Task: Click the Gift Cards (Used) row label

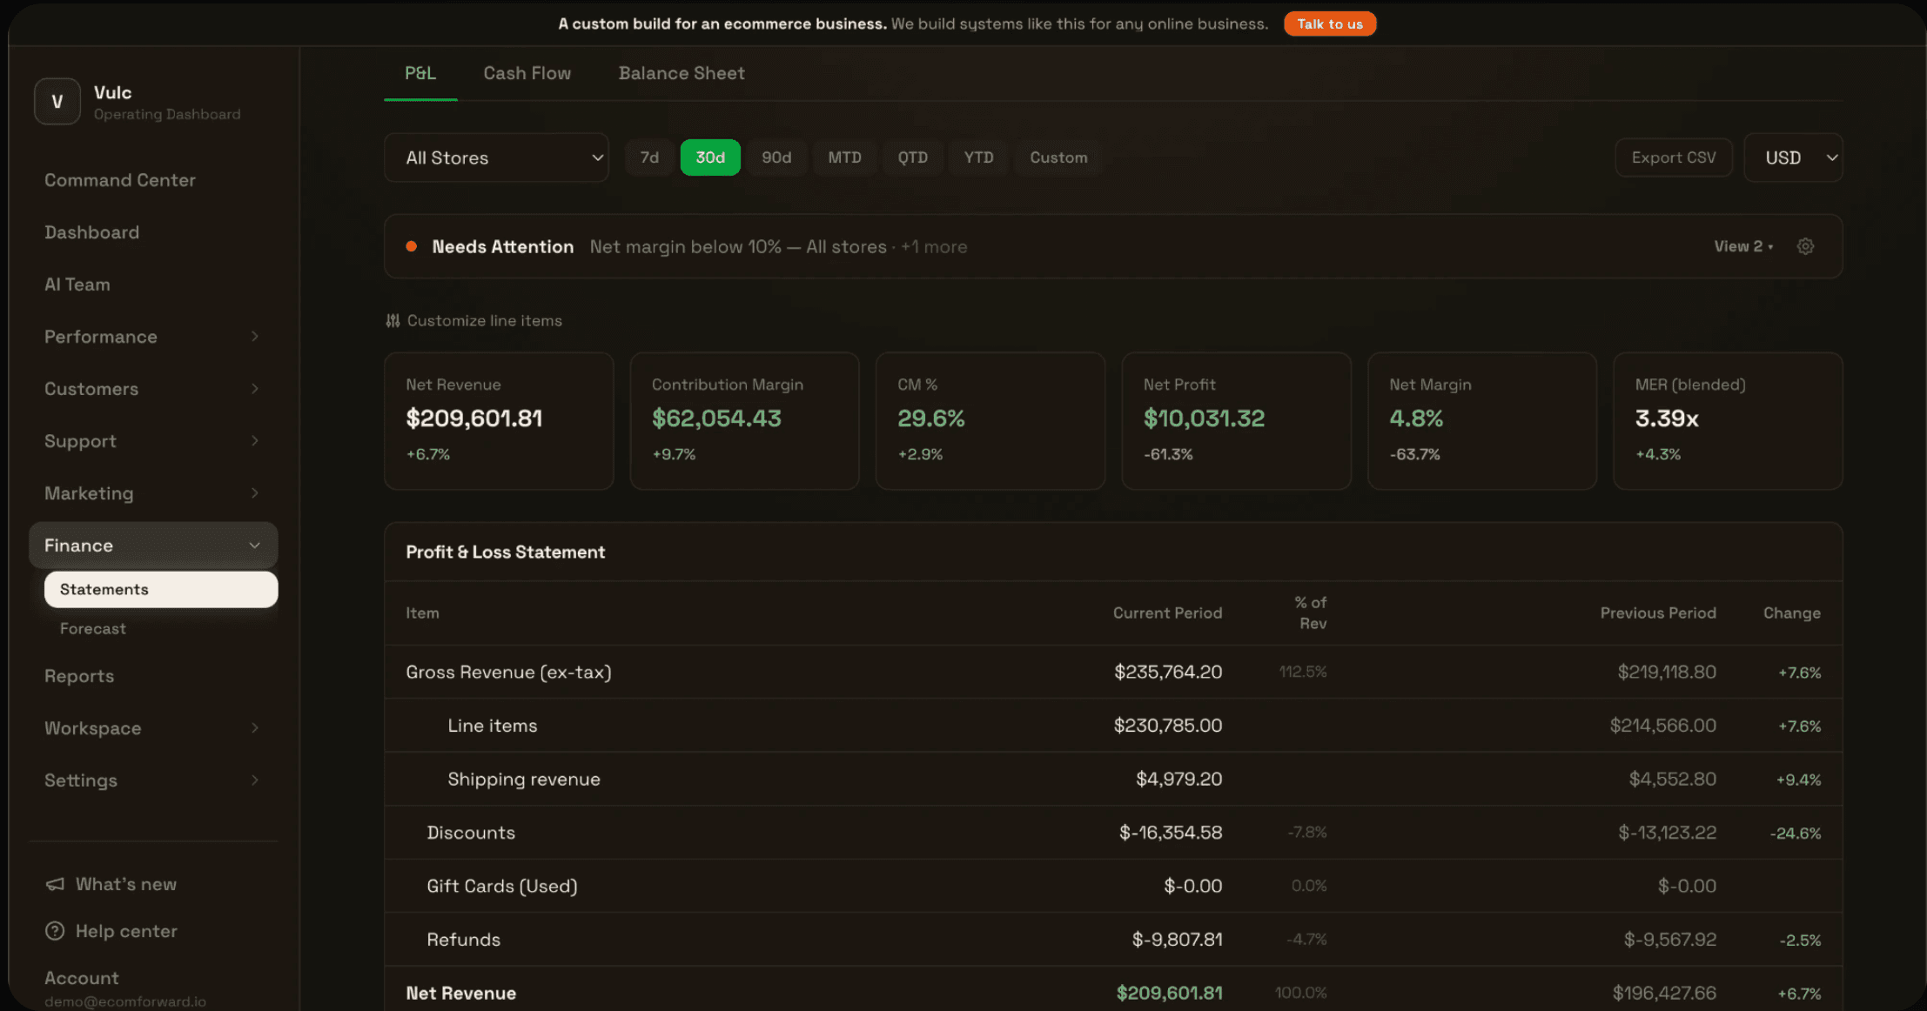Action: 502,886
